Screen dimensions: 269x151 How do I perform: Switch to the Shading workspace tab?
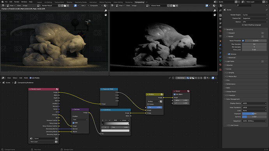pos(69,2)
